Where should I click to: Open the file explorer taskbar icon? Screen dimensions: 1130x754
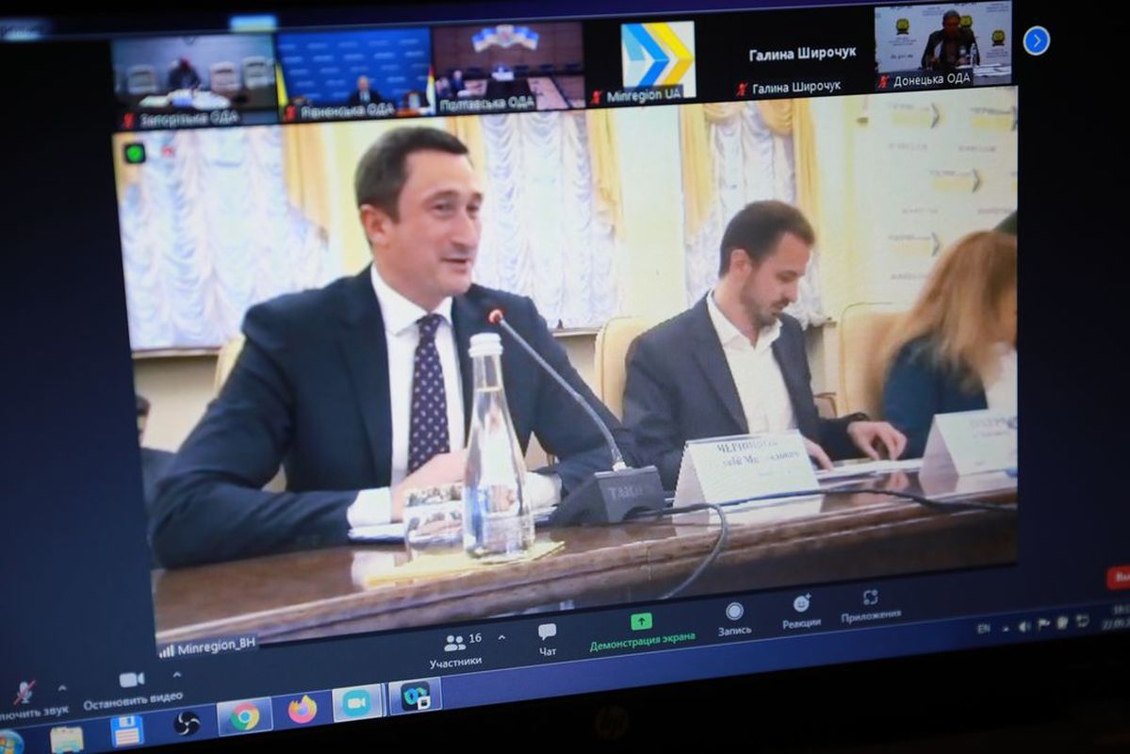click(x=67, y=740)
